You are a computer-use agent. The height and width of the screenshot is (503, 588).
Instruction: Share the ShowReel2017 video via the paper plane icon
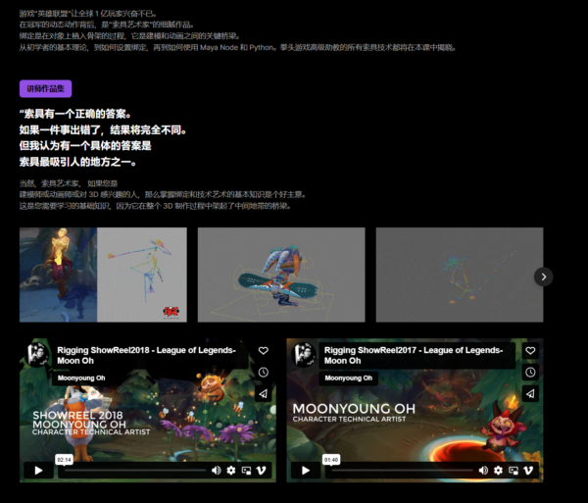pyautogui.click(x=530, y=393)
